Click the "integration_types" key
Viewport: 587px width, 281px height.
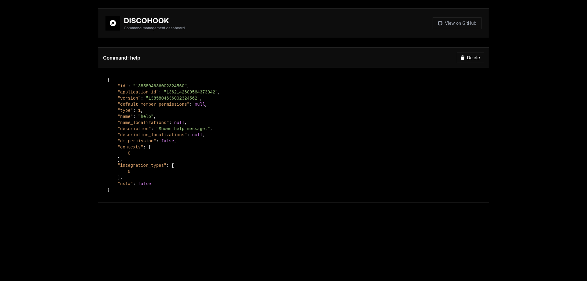[142, 166]
